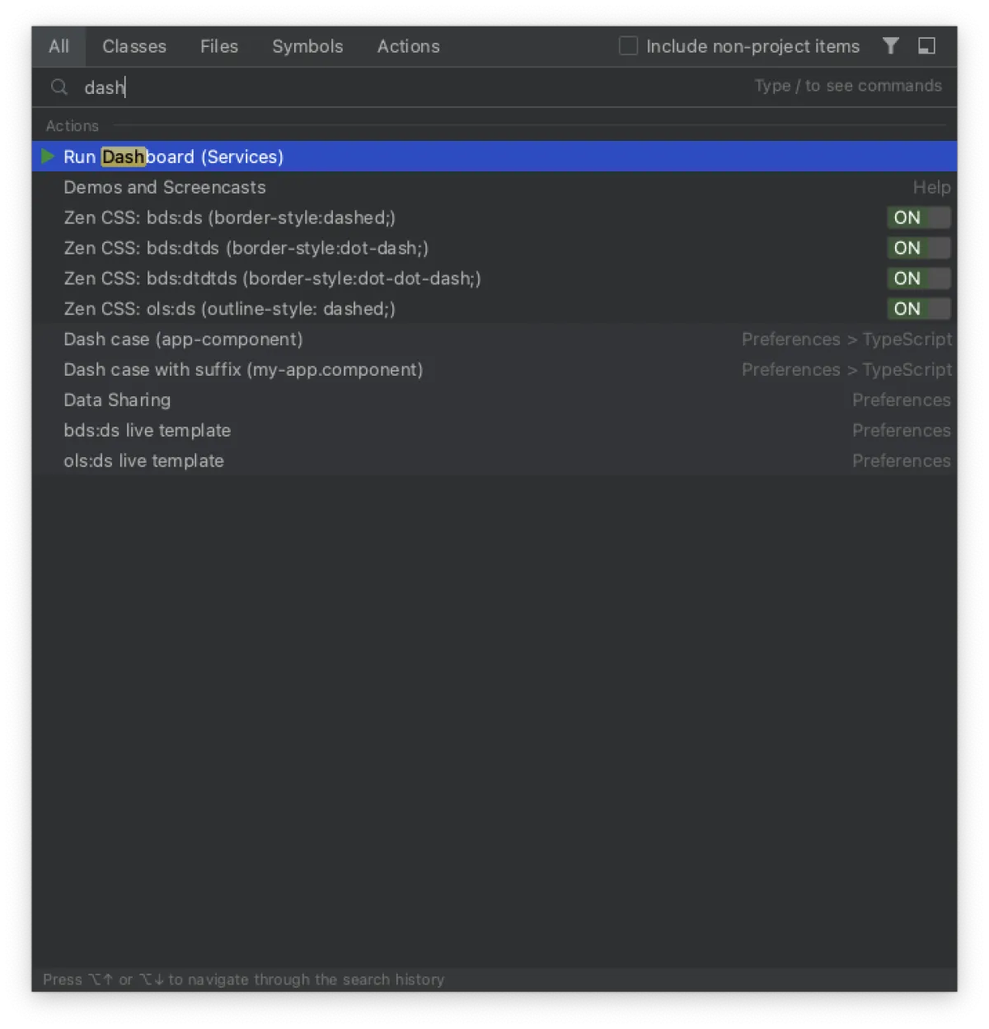Switch to the Classes tab

(x=134, y=47)
